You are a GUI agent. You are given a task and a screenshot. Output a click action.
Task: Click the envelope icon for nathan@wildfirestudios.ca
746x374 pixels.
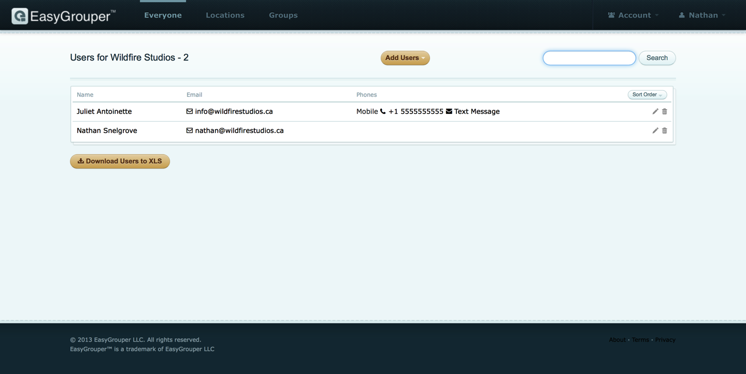[190, 130]
